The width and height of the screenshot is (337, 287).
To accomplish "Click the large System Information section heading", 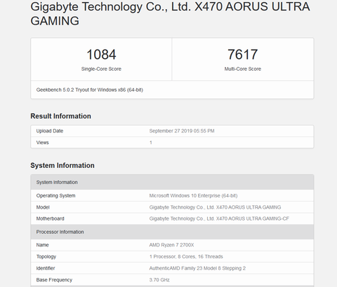I will [x=62, y=165].
